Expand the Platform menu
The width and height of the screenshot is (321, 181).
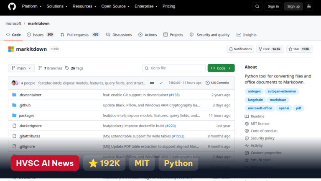[x=32, y=6]
